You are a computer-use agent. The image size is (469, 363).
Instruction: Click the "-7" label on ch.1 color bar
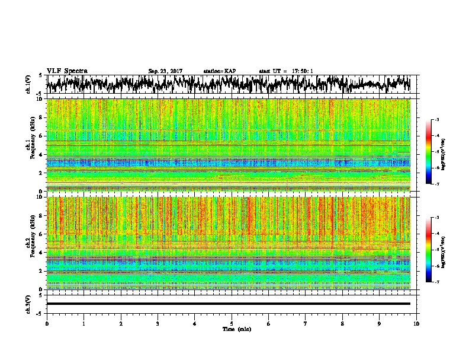coord(436,184)
